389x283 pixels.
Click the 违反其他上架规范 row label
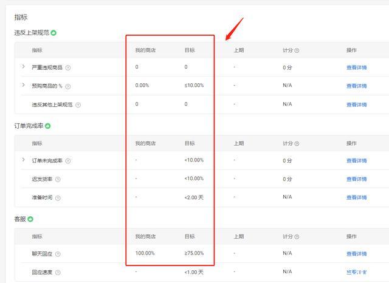click(x=52, y=104)
